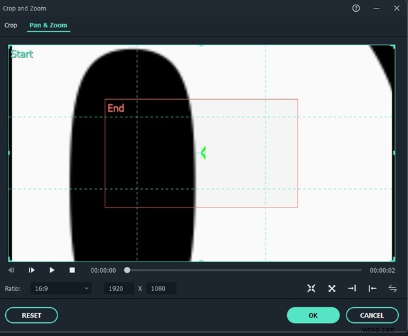This screenshot has width=408, height=336.
Task: Play the pan and zoom preview
Action: pos(52,270)
